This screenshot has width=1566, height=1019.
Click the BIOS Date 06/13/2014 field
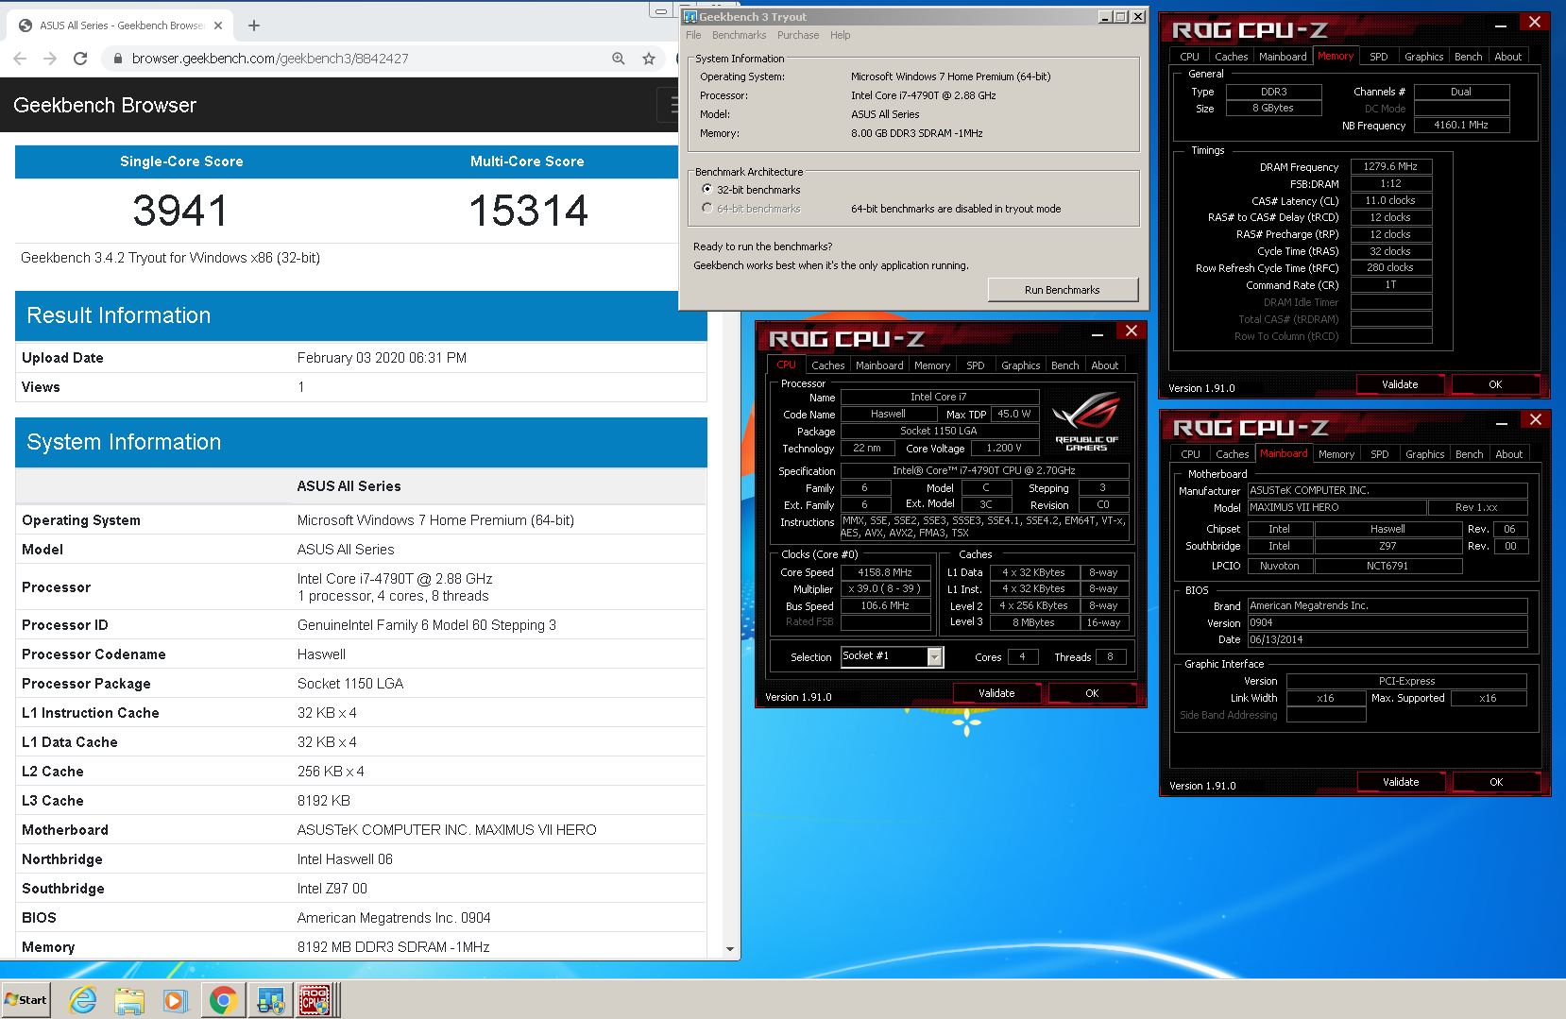pos(1387,639)
